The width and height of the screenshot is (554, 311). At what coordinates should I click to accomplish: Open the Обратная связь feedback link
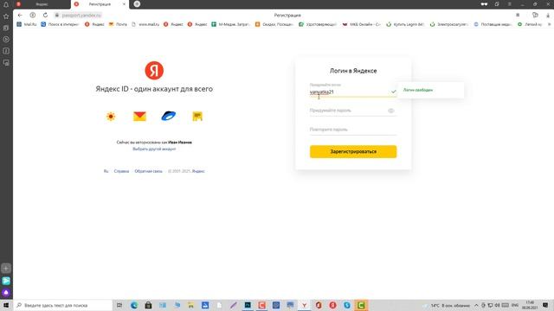148,171
